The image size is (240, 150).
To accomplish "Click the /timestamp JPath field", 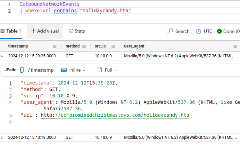I will point(41,70).
